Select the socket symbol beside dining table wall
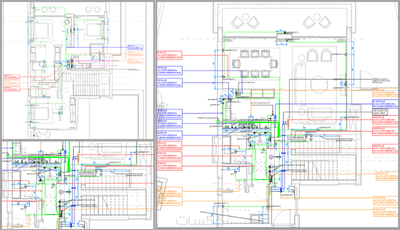Image resolution: width=400 pixels, height=230 pixels. [x=223, y=76]
